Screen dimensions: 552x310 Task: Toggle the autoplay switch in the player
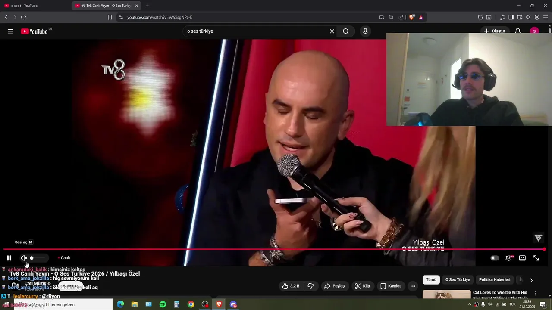495,258
